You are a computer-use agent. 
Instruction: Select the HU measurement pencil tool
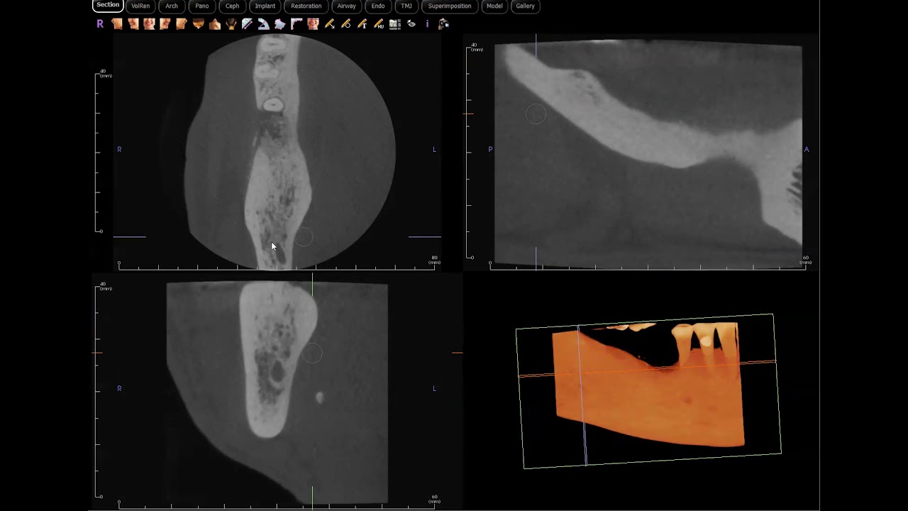pos(379,23)
